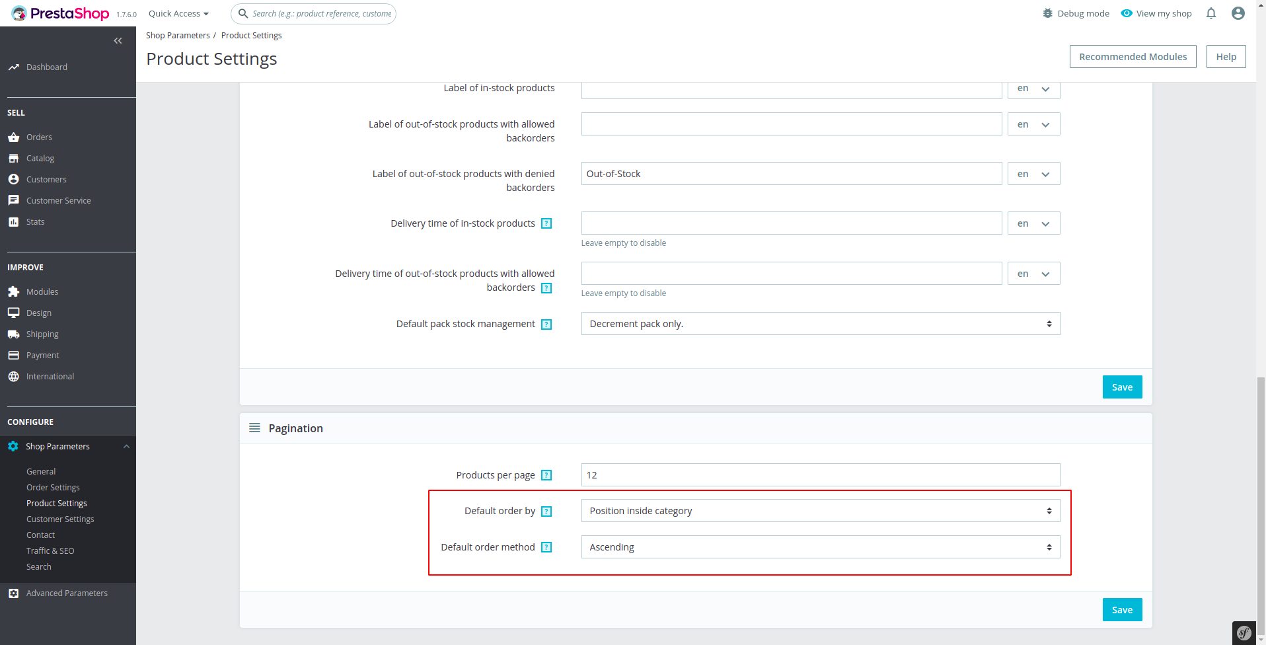
Task: Edit the Products per page value
Action: point(819,474)
